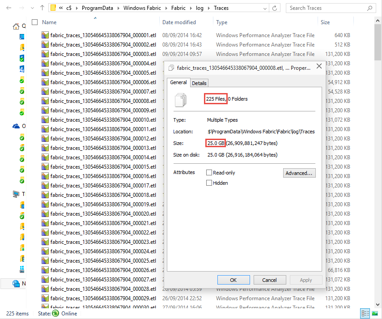Select Network icon in navigation pane

[16, 283]
